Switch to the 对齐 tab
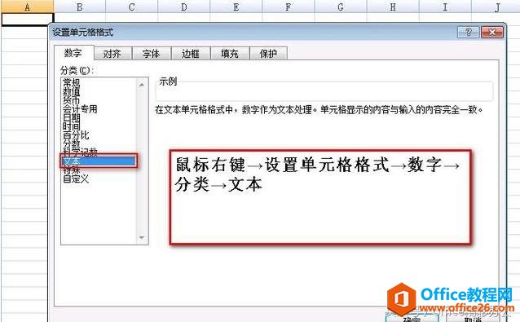520x322 pixels. tap(112, 53)
